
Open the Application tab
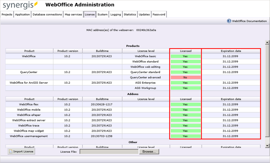tap(22, 15)
